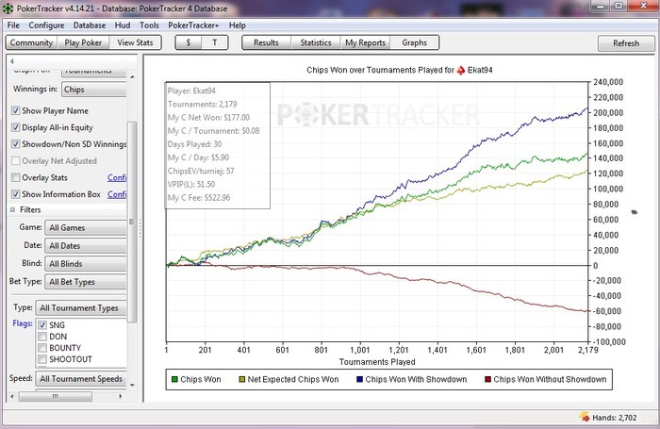This screenshot has height=429, width=660.
Task: Click the horizontal scrollbar right arrow
Action: [x=121, y=396]
